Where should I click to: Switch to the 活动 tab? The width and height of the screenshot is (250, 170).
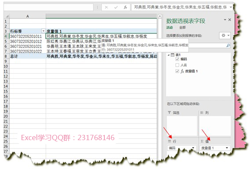click(x=169, y=28)
